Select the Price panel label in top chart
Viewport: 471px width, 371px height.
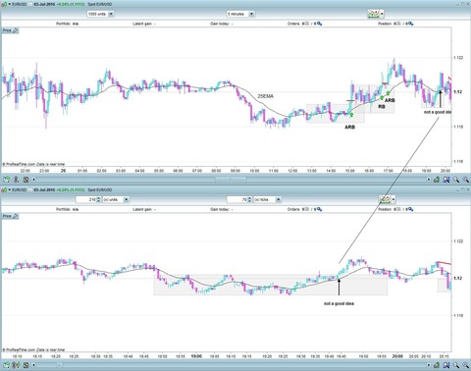7,30
